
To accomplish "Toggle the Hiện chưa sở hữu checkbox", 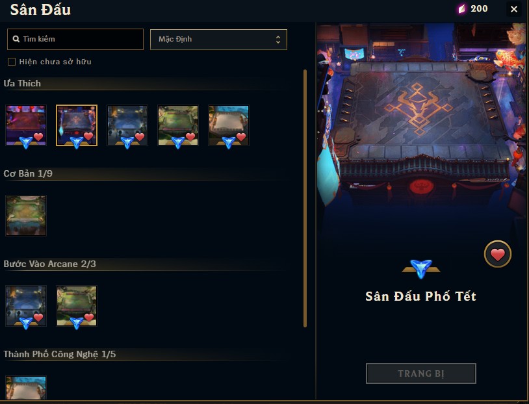I will (12, 62).
